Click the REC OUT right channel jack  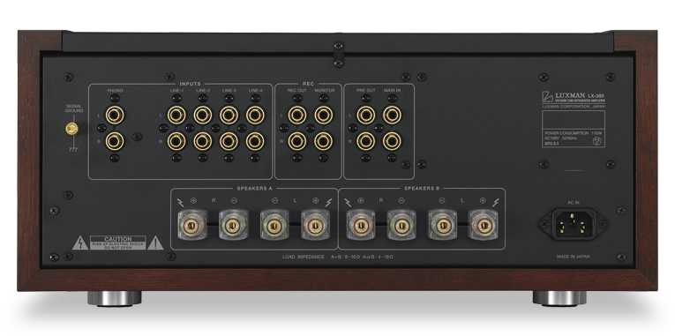point(297,141)
